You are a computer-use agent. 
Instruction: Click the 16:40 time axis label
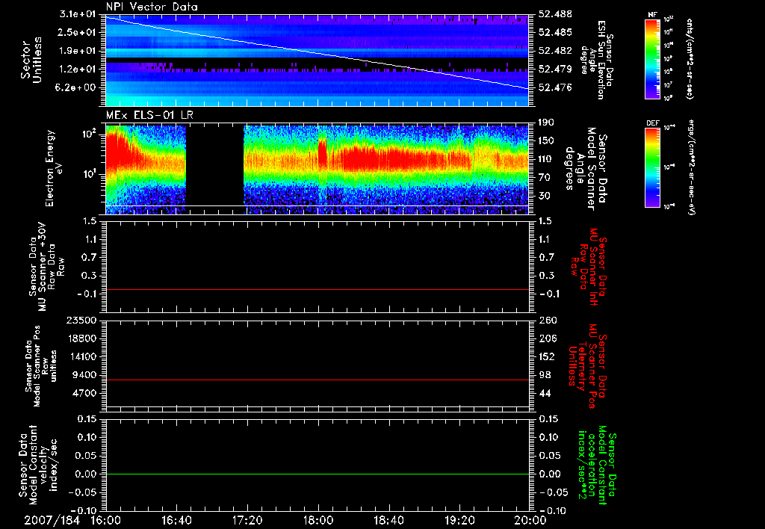176,520
